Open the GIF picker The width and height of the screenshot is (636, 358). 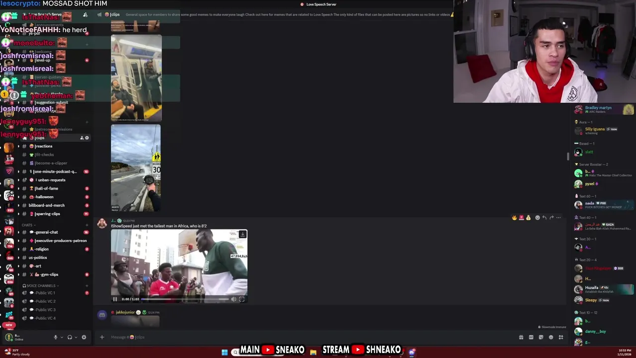[x=531, y=337]
